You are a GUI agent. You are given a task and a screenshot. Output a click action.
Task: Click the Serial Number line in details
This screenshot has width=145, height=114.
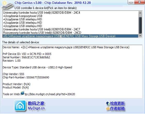click(x=26, y=57)
